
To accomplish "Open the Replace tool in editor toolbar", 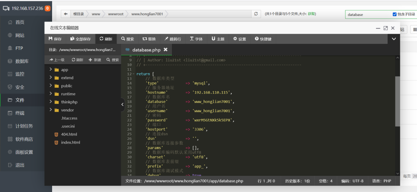I will (149, 39).
